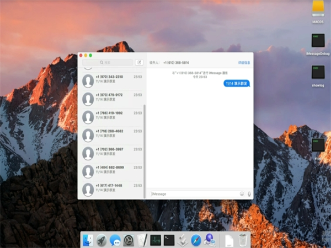Open the Trash in the dock
Viewport: 331px width, 248px height.
tap(244, 240)
